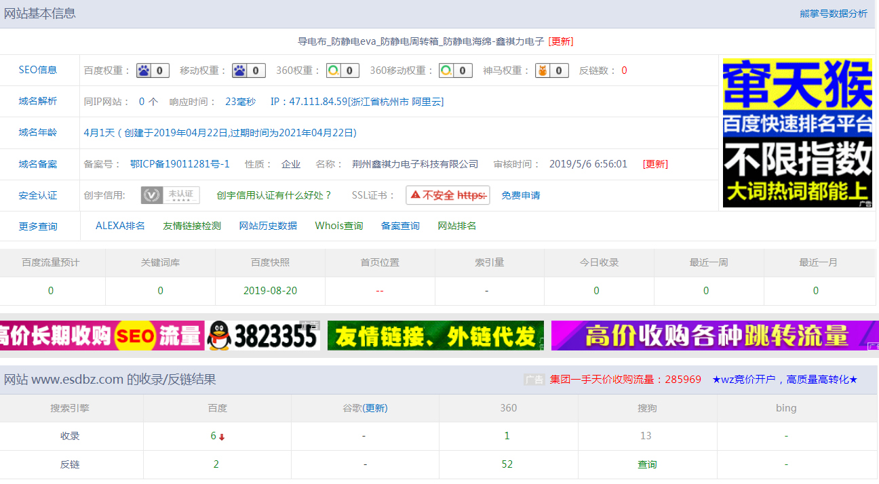Screen dimensions: 879x484
Task: Click the mobile weight paw badge
Action: pyautogui.click(x=248, y=70)
